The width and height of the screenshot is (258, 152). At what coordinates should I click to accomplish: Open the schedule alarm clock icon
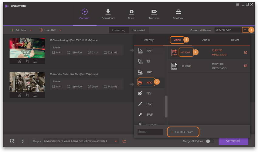12,141
